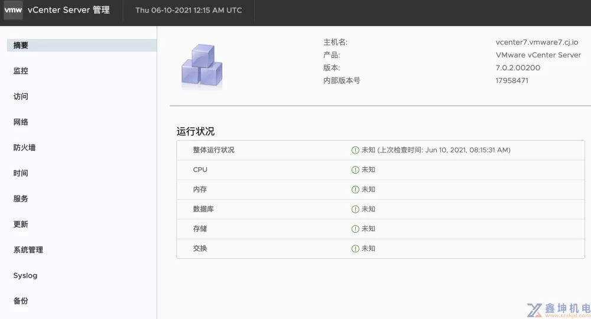
Task: Select 摘要 in the sidebar
Action: point(82,45)
